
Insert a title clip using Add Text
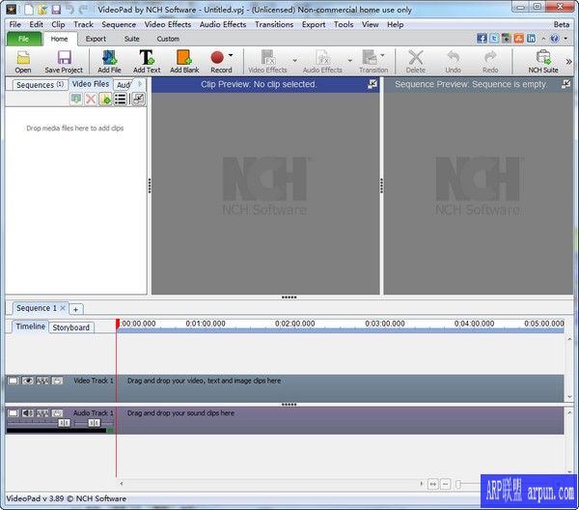[x=147, y=62]
